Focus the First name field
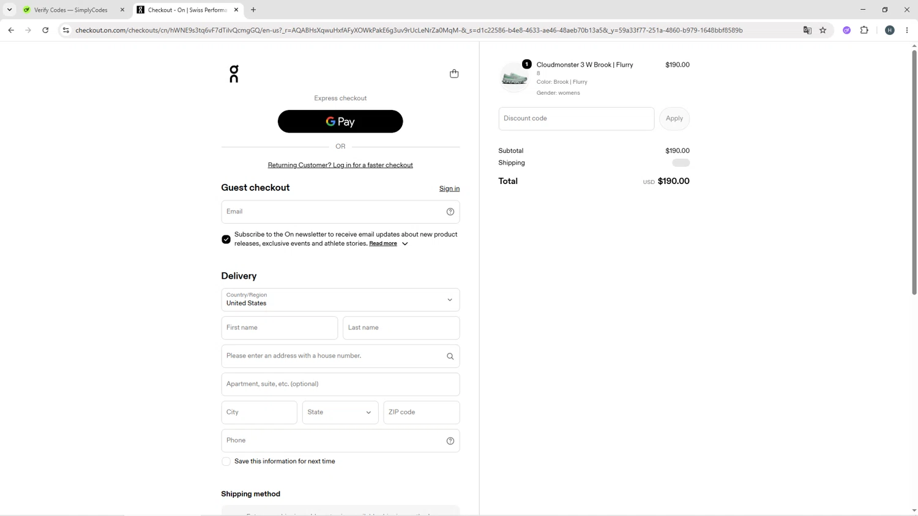The width and height of the screenshot is (918, 516). (280, 328)
